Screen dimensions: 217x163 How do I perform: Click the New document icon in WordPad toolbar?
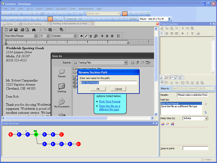tap(6, 30)
